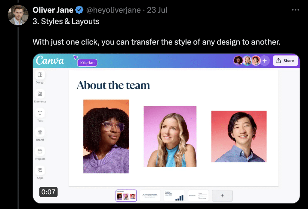Click the Canva logo
This screenshot has width=308, height=209.
tap(50, 60)
